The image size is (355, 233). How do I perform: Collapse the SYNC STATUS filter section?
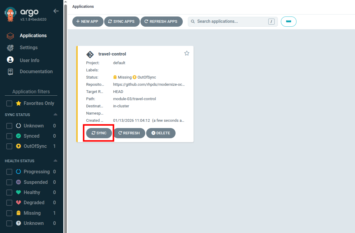[x=55, y=114]
